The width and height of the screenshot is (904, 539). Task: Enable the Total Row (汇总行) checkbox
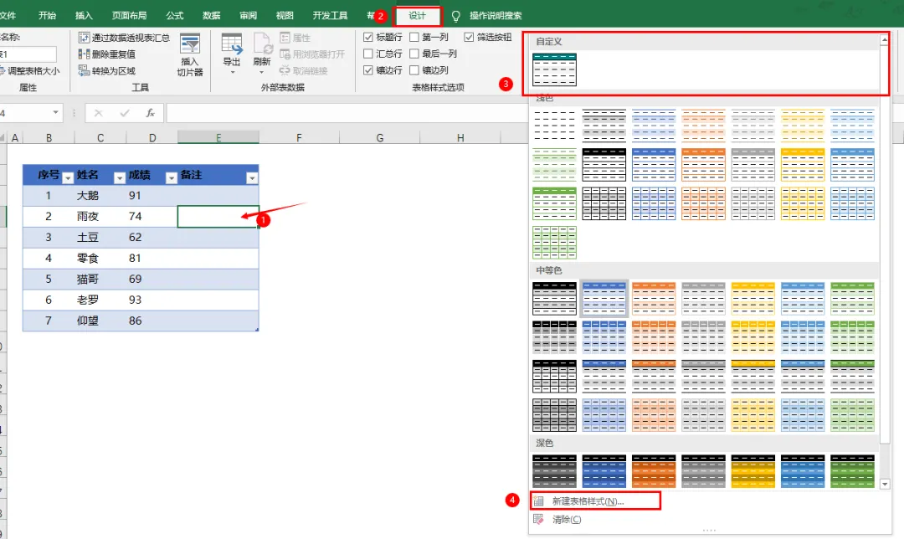(367, 54)
